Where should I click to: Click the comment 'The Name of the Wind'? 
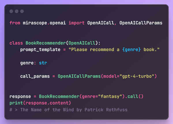47,110
